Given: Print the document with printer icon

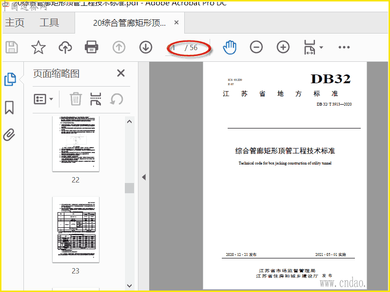Looking at the screenshot, I should [x=92, y=47].
